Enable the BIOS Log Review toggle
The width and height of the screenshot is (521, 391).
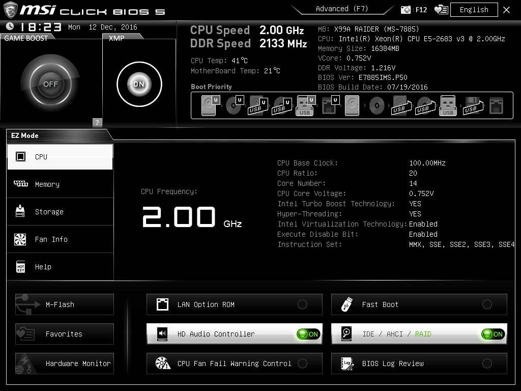[x=487, y=364]
